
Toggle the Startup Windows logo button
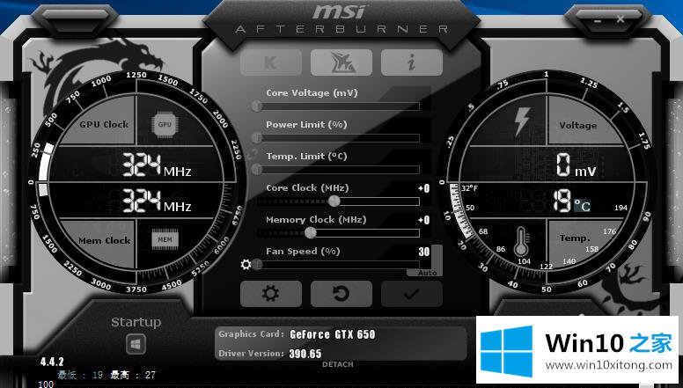click(x=136, y=345)
